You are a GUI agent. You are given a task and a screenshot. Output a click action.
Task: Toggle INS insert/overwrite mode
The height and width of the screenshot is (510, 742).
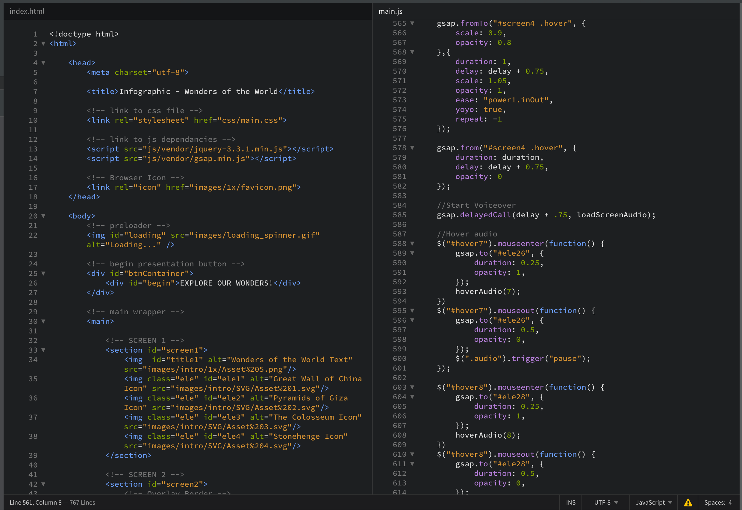(x=570, y=502)
